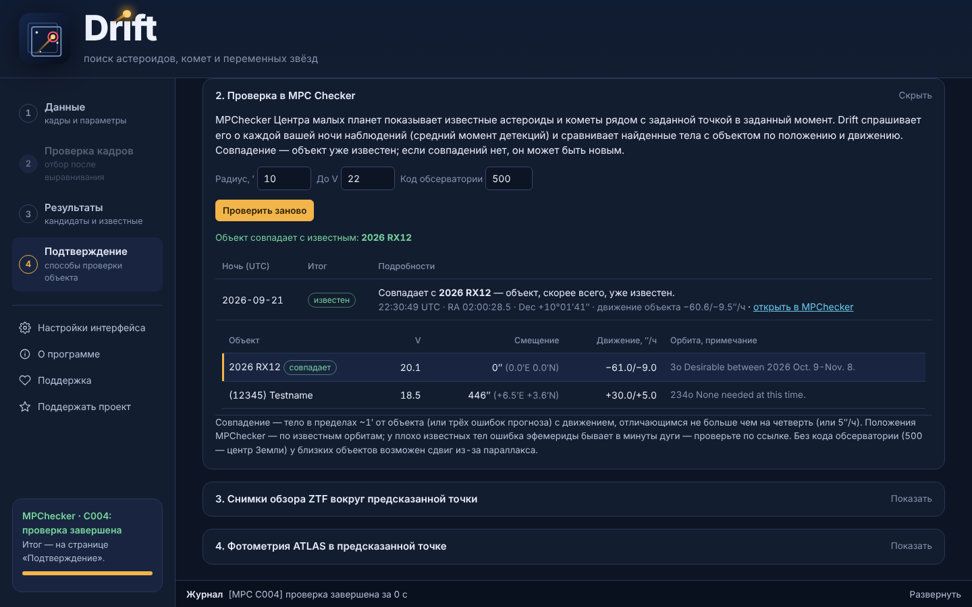Screen dimensions: 972x607
Task: Click the green match message with 2026 RX12
Action: [313, 237]
